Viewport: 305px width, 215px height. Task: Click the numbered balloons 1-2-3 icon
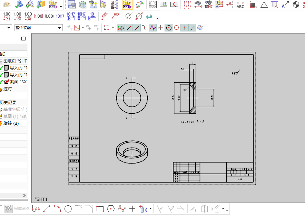point(115,4)
